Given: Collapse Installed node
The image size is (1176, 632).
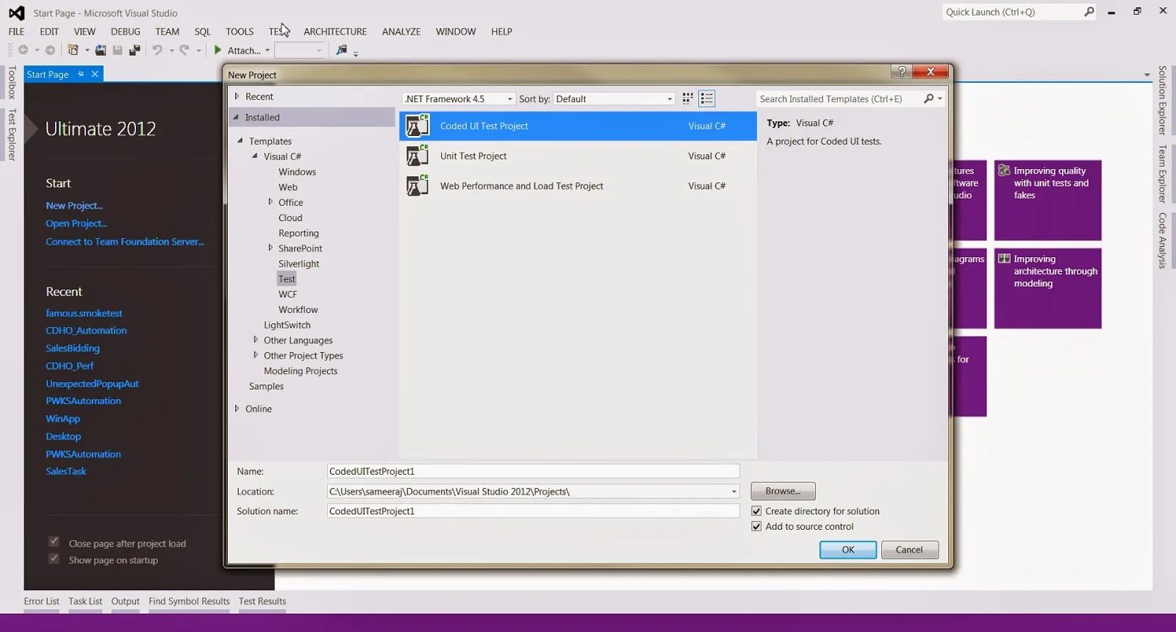Looking at the screenshot, I should pos(237,117).
